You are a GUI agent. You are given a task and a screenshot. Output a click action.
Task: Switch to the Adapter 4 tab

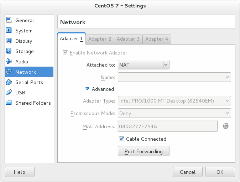(x=157, y=39)
